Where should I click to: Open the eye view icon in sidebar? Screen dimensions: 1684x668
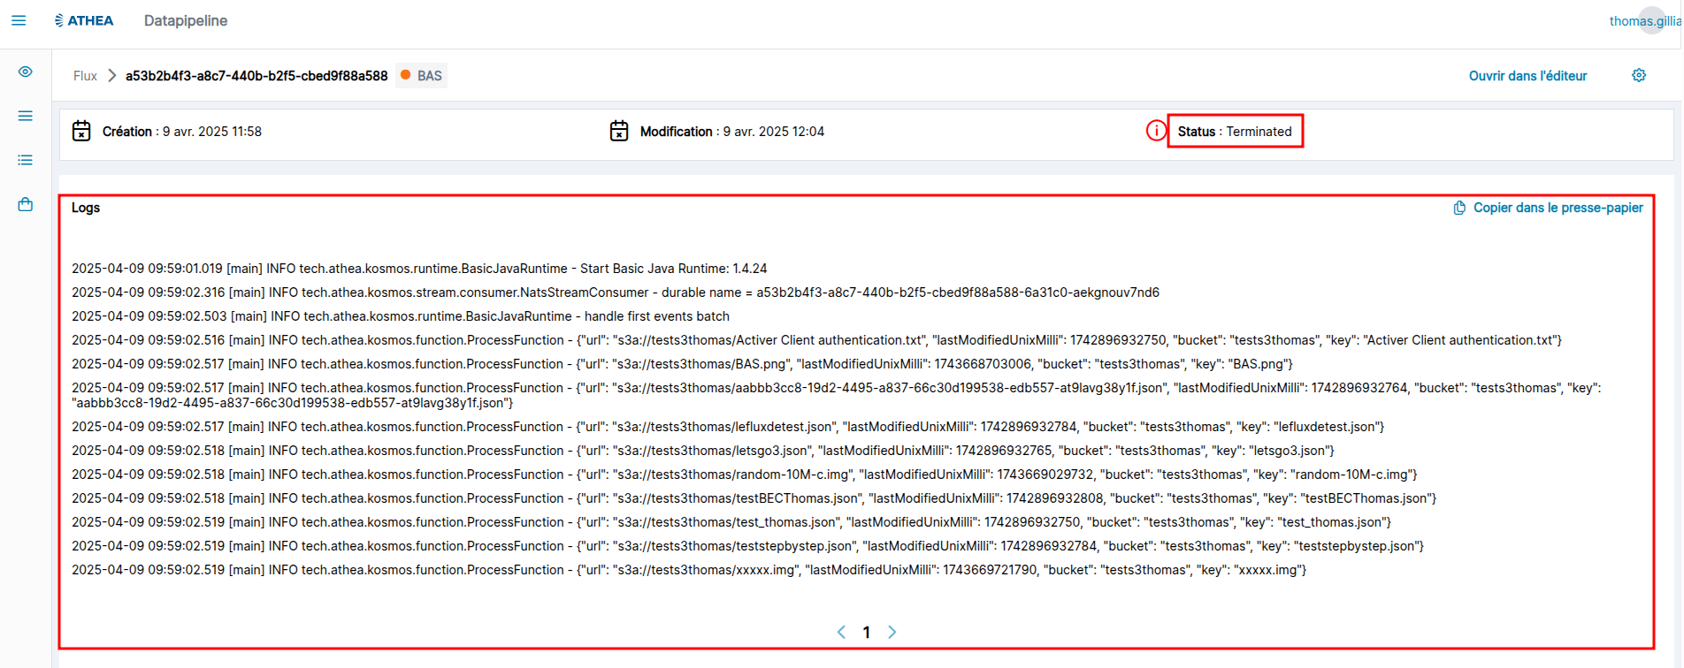pyautogui.click(x=26, y=72)
